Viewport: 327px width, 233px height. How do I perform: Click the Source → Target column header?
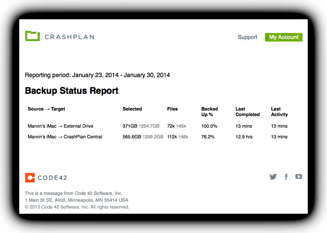click(46, 109)
